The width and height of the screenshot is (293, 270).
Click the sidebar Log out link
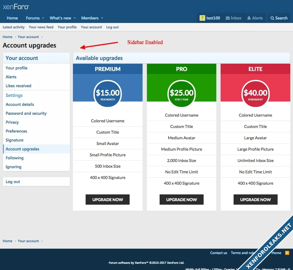tap(13, 182)
